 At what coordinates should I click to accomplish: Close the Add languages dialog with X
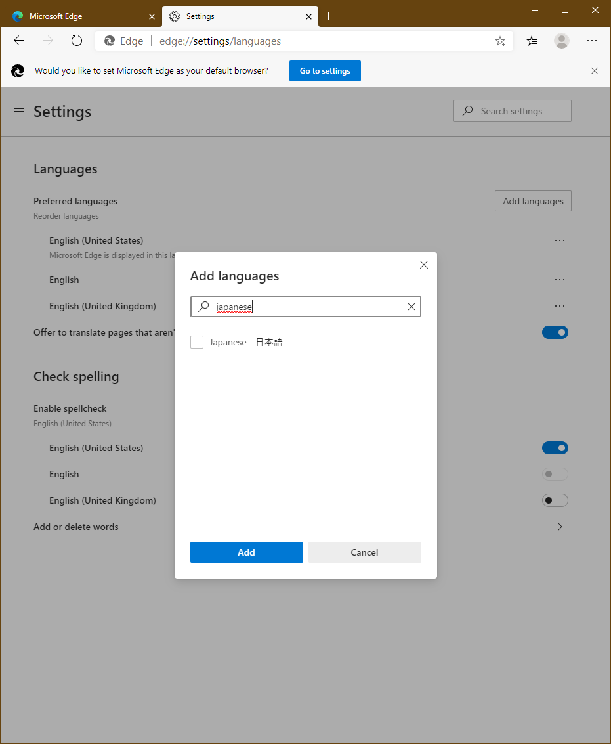[424, 265]
